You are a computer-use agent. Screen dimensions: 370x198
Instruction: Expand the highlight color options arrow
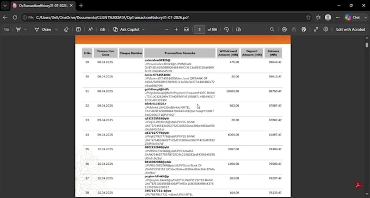(x=26, y=29)
